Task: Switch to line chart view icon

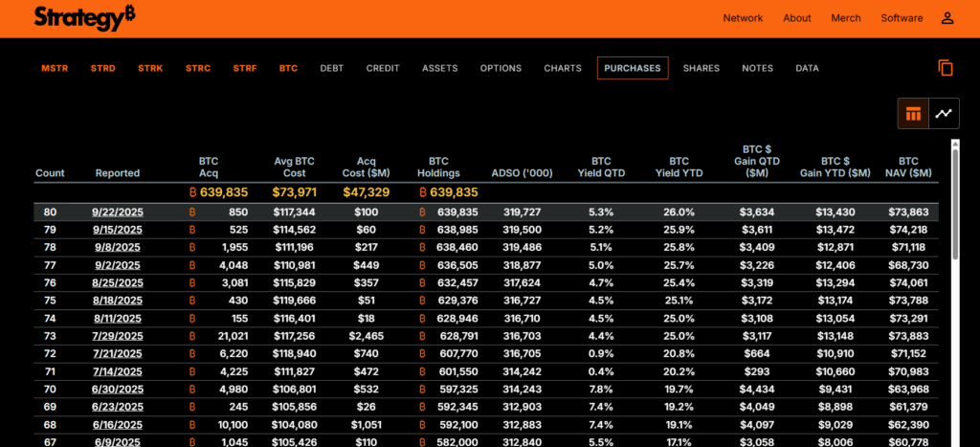Action: click(944, 114)
